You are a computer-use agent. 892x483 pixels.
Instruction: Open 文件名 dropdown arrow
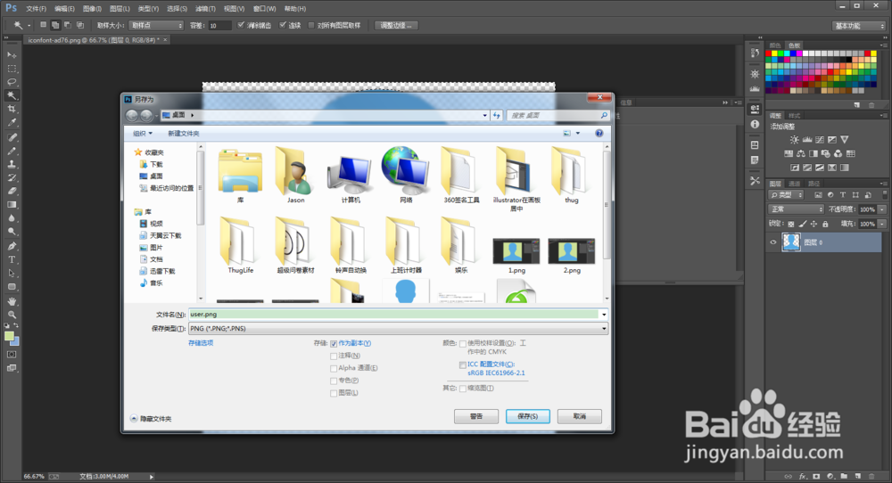pyautogui.click(x=604, y=315)
